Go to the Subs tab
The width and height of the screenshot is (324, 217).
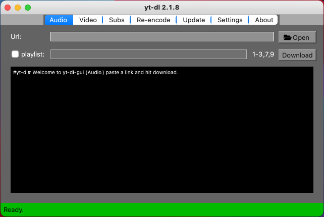117,20
